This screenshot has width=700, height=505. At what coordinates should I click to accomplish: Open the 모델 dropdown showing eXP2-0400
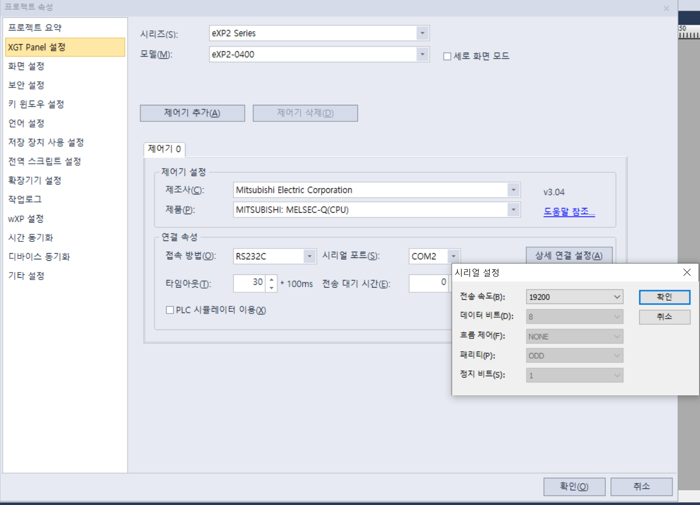coord(422,54)
